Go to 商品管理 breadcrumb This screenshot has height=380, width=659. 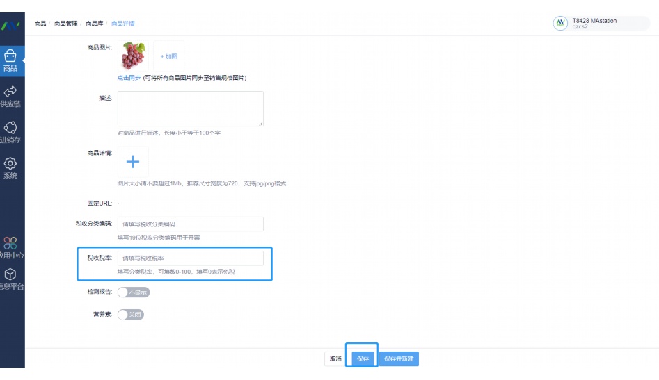pyautogui.click(x=66, y=24)
